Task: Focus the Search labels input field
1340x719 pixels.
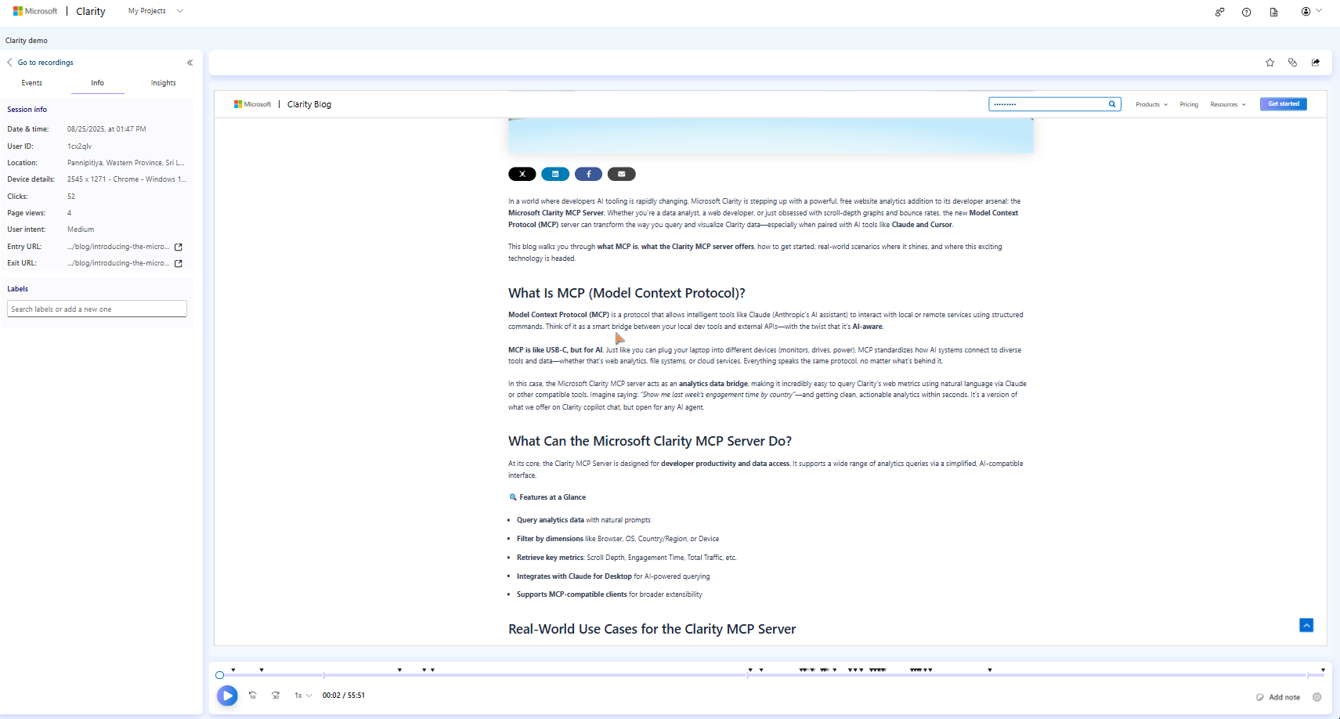Action: pyautogui.click(x=97, y=309)
